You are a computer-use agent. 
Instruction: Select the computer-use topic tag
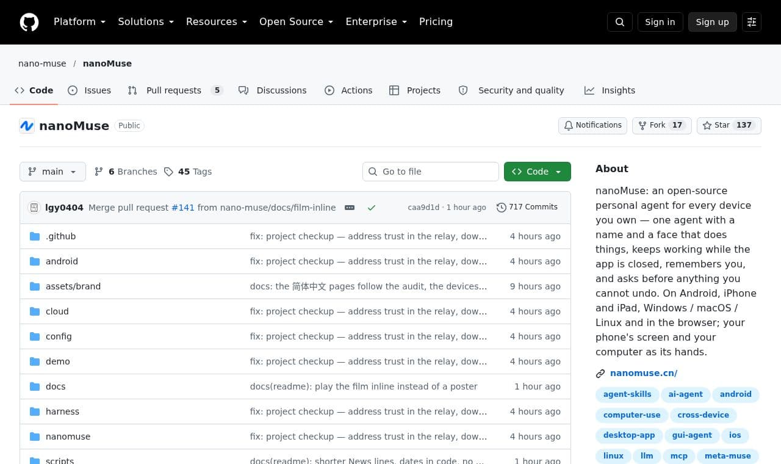pos(632,415)
